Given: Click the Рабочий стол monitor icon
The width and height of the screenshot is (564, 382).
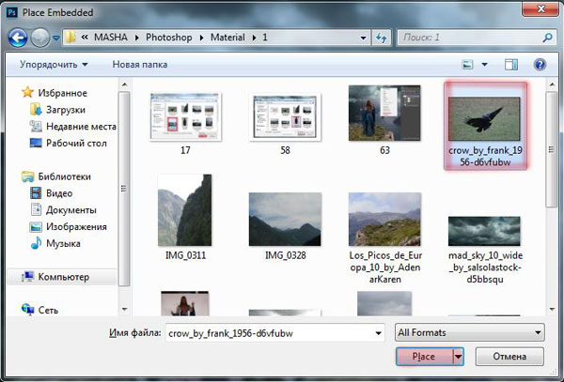Looking at the screenshot, I should [x=36, y=143].
